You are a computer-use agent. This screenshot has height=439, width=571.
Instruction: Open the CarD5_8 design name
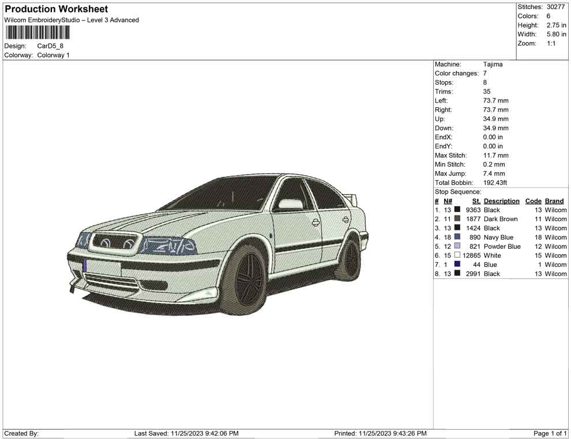(x=48, y=46)
